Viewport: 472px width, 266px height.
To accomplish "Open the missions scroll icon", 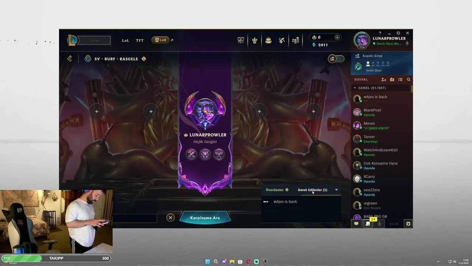I will pyautogui.click(x=368, y=224).
